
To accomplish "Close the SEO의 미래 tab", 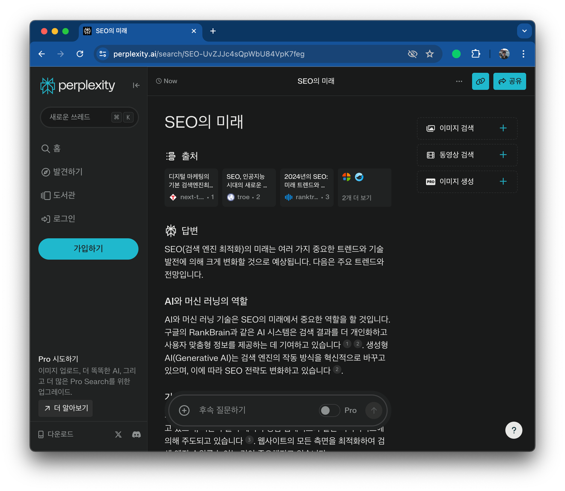I will [x=194, y=31].
